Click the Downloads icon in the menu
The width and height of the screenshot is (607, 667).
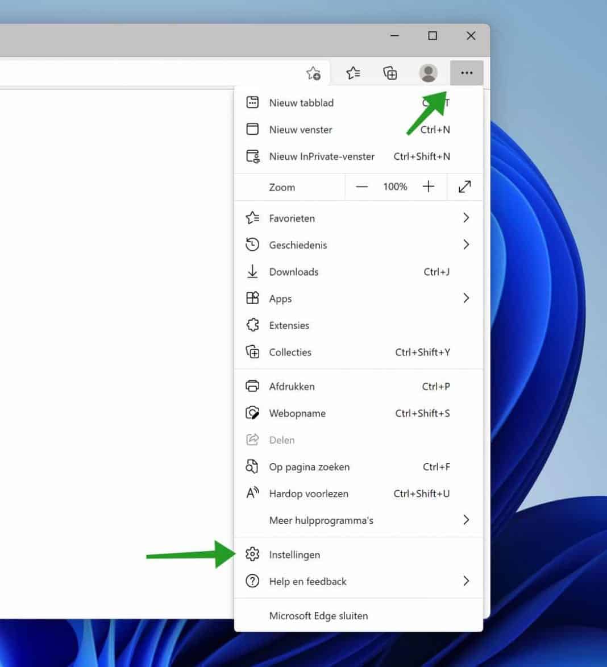(x=252, y=272)
